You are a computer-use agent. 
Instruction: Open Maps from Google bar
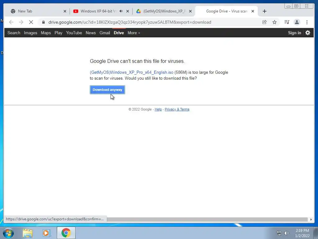tap(46, 33)
